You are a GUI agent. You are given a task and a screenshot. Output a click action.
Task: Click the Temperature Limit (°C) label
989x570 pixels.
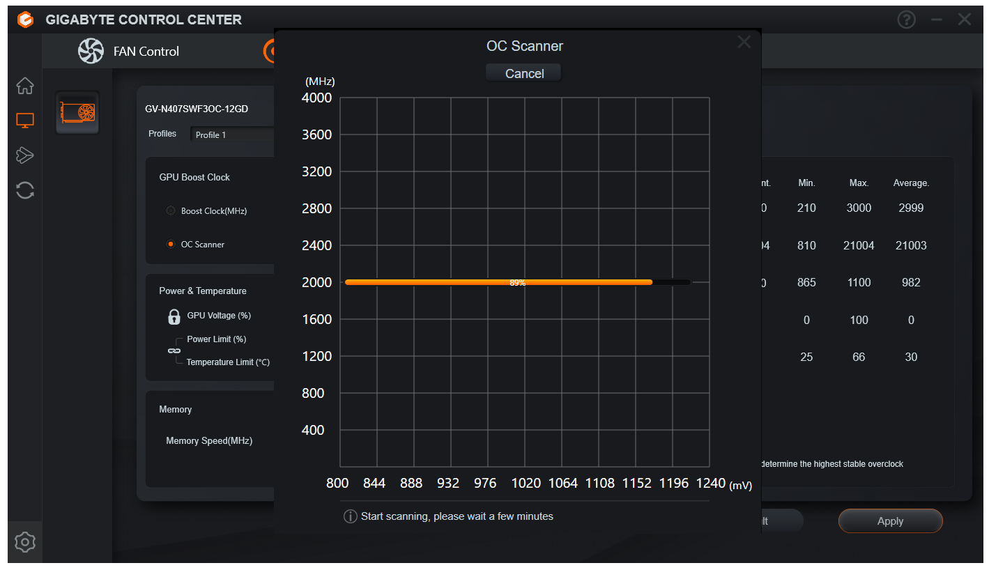pyautogui.click(x=228, y=362)
